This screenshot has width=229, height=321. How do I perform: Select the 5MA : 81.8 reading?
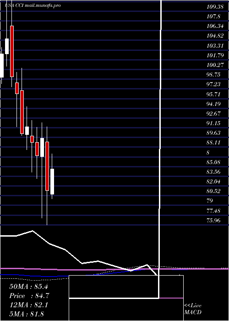pos(27,314)
